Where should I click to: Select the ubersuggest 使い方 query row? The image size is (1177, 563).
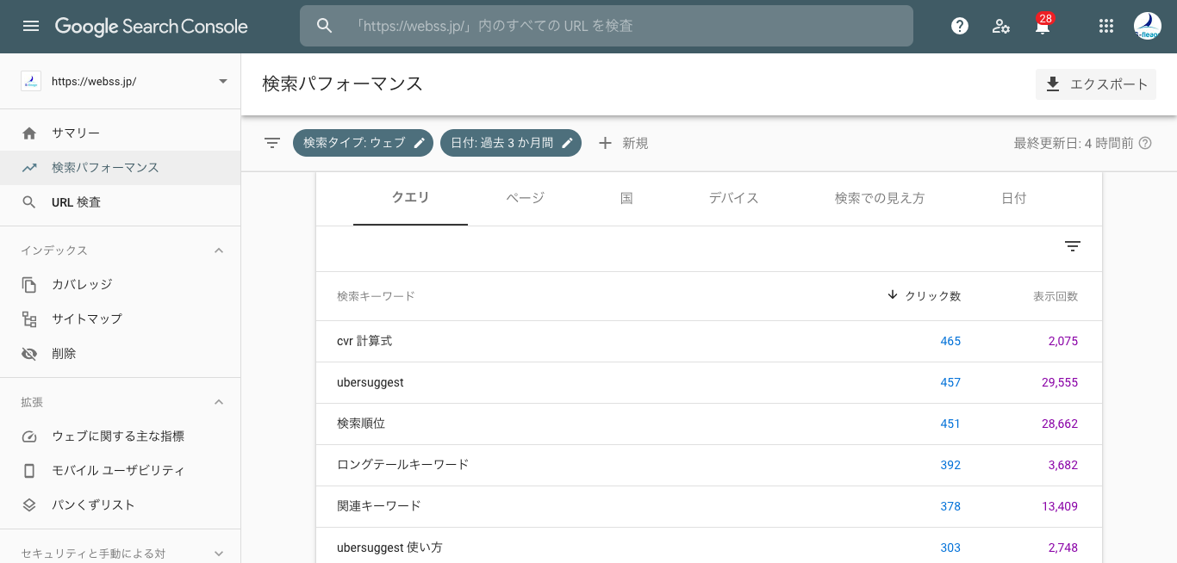click(709, 546)
